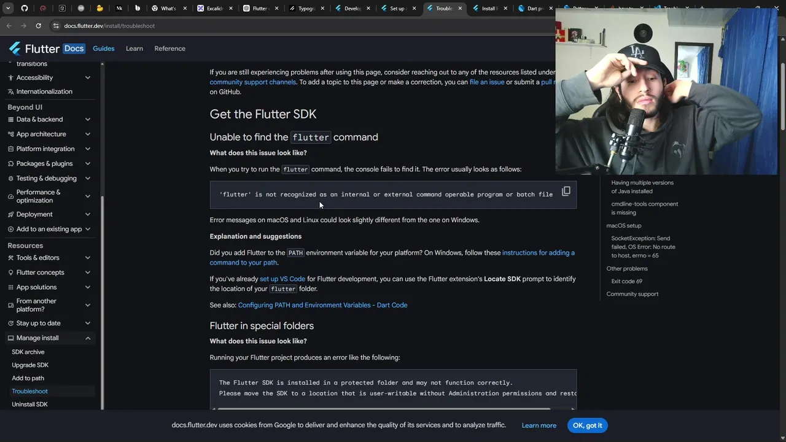786x442 pixels.
Task: Open the 'set up VS Code' link
Action: (x=282, y=279)
